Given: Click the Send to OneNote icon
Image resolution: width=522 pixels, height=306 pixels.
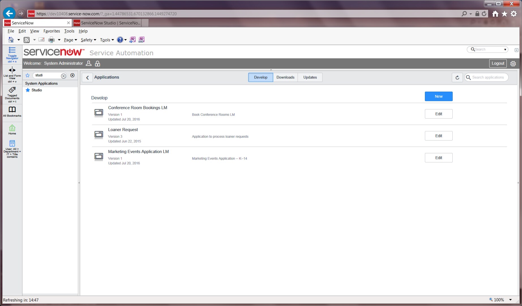Looking at the screenshot, I should tap(132, 40).
